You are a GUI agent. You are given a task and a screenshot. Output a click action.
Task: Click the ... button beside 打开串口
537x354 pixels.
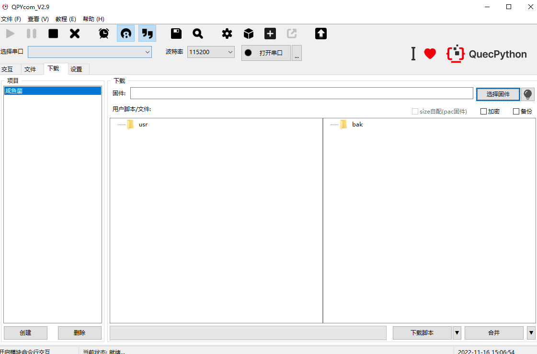pyautogui.click(x=297, y=53)
